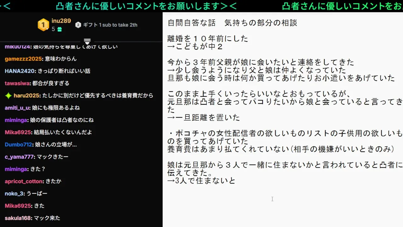
Task: Open apricot_cotton username in chat
Action: click(x=24, y=181)
